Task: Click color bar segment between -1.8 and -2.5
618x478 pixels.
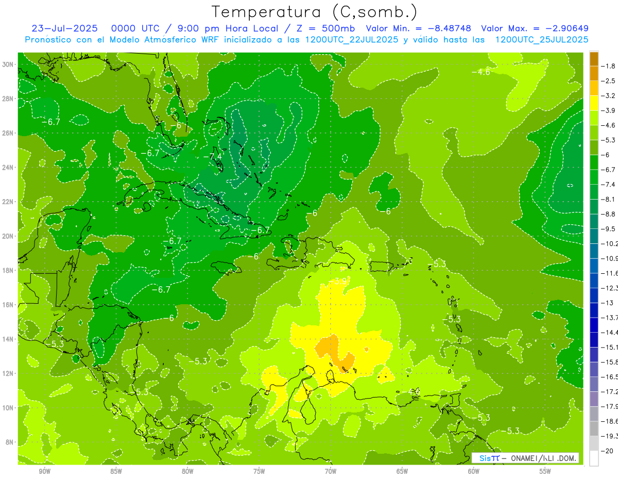Action: tap(594, 73)
